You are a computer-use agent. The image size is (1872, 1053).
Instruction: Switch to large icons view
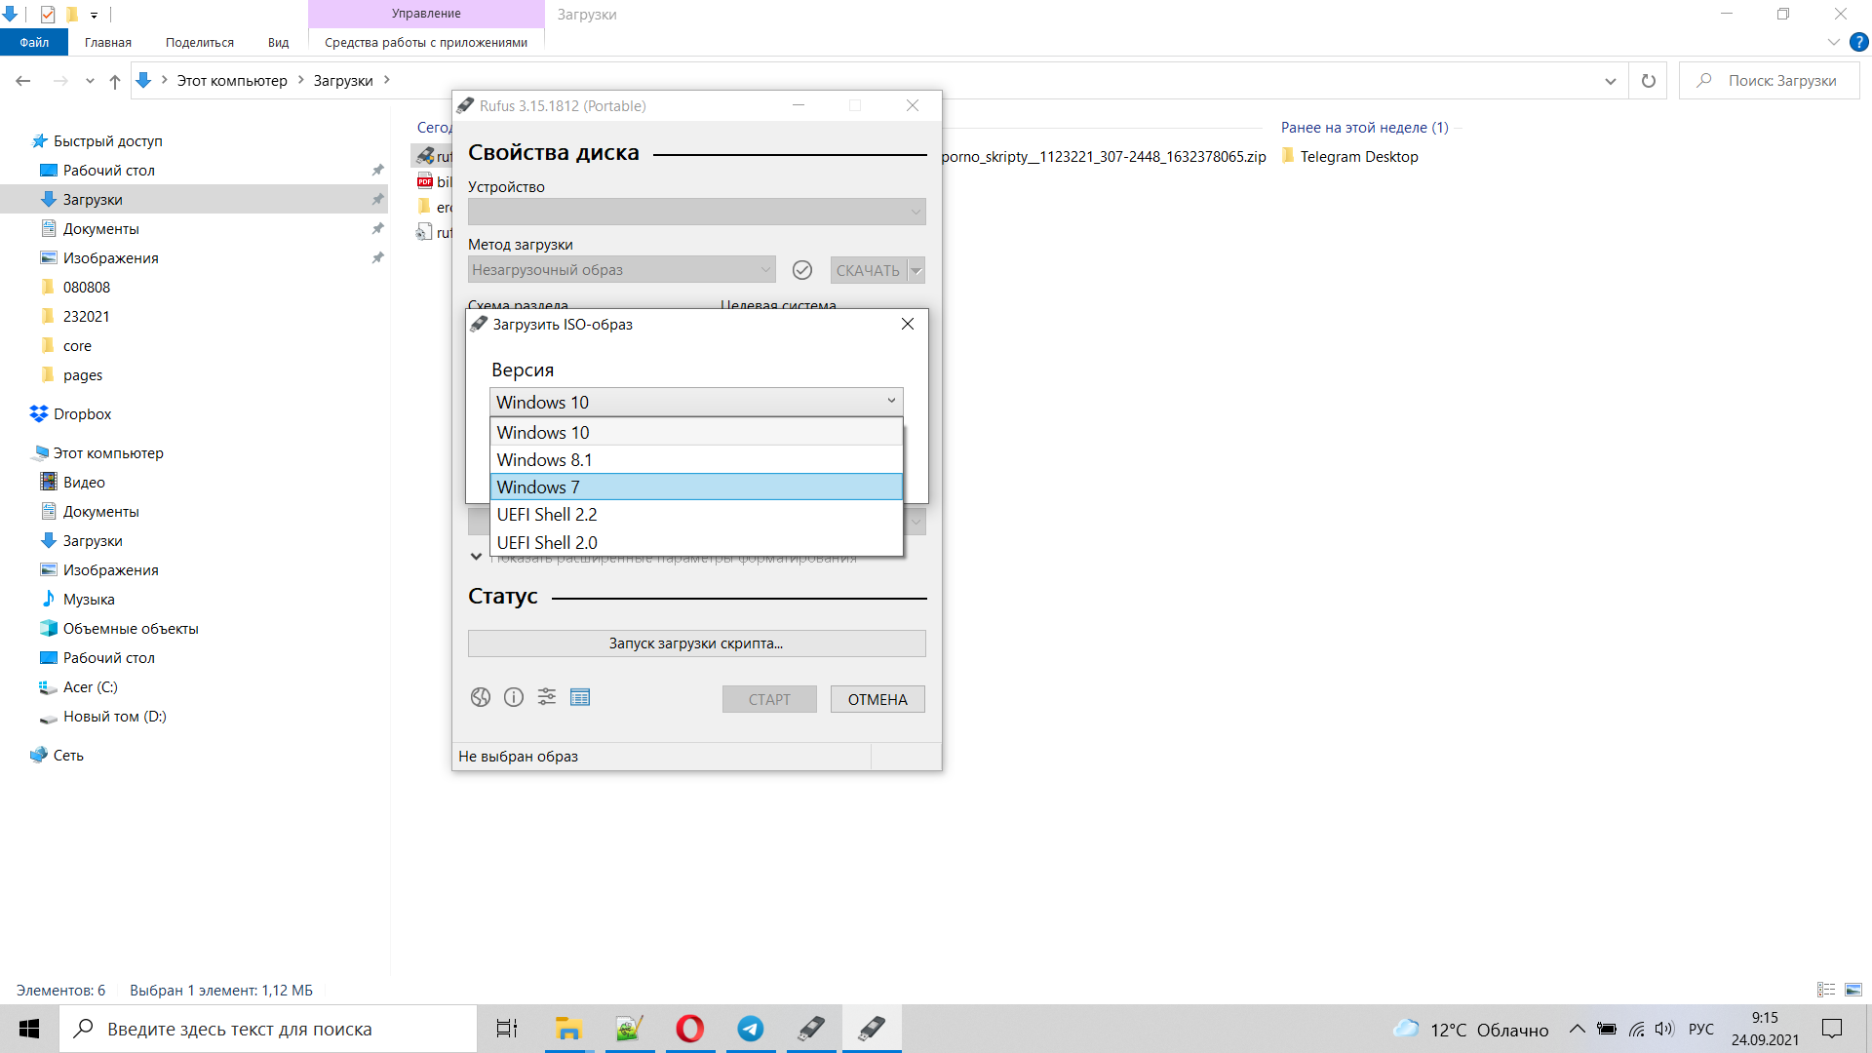tap(1853, 990)
